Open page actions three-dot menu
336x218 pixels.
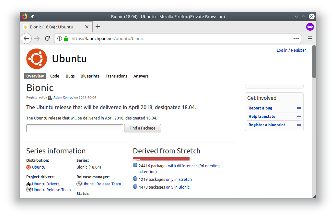coord(296,38)
